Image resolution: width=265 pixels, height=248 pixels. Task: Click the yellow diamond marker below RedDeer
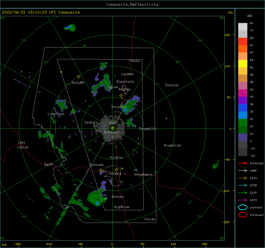point(121,96)
